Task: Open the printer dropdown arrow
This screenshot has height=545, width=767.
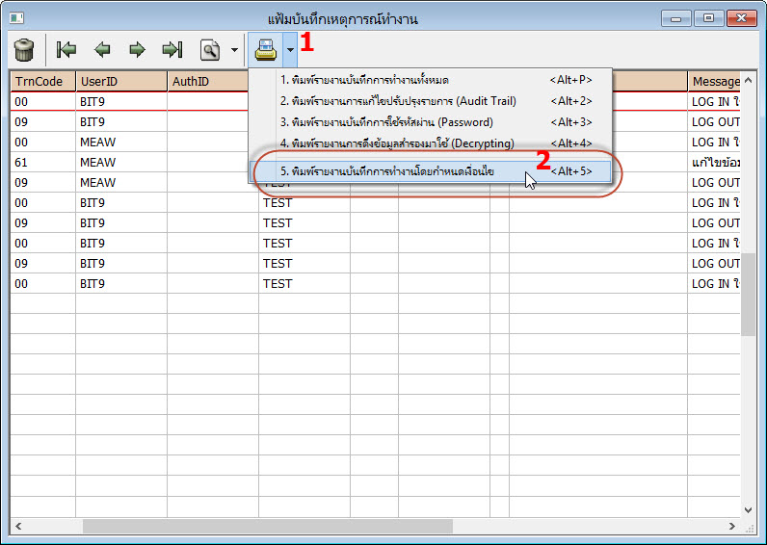Action: click(291, 50)
